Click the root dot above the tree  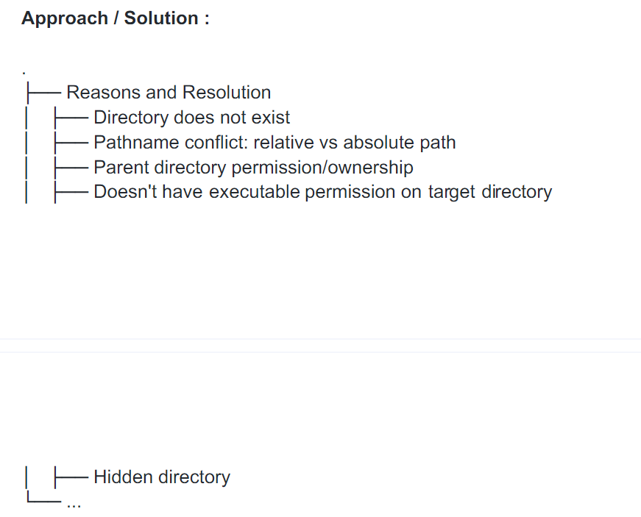(x=24, y=73)
